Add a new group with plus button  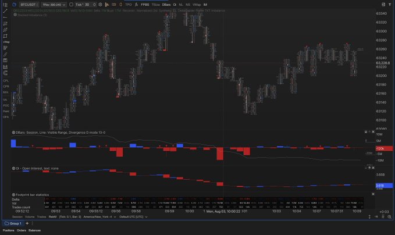[x=27, y=223]
